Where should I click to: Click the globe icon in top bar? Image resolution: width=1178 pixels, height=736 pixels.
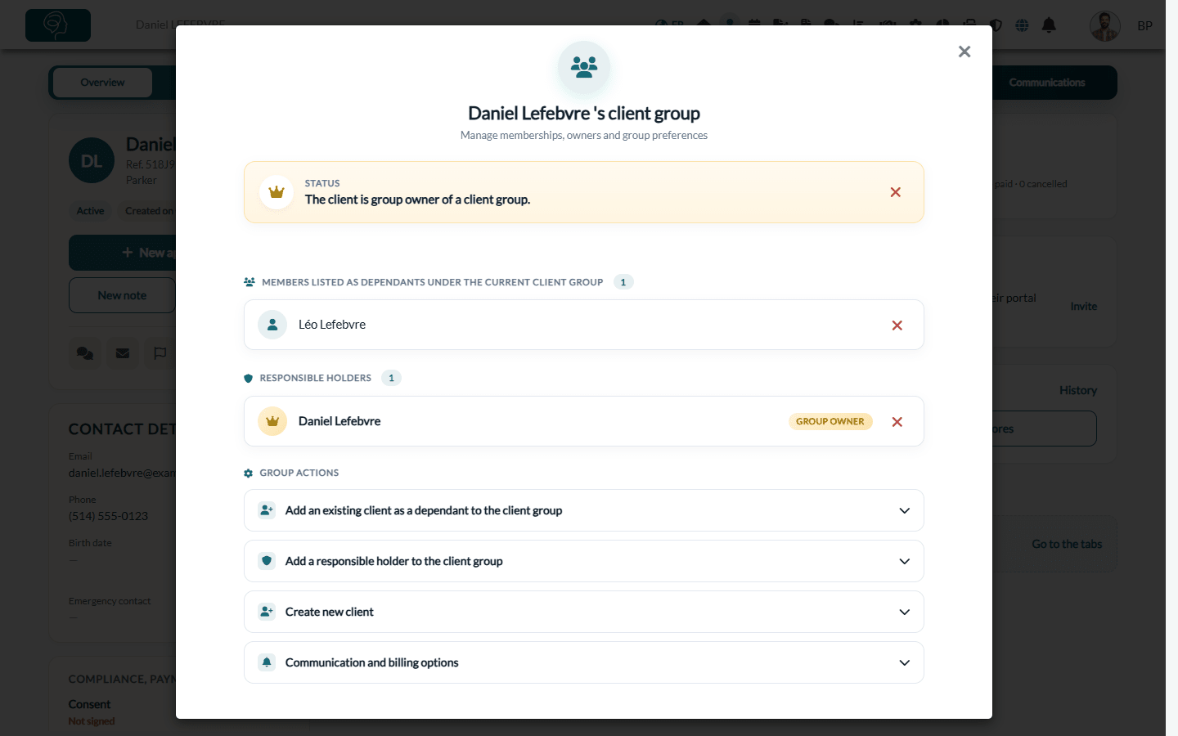pos(1022,25)
